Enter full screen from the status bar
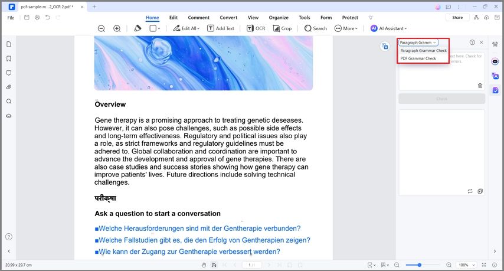 tap(484, 265)
